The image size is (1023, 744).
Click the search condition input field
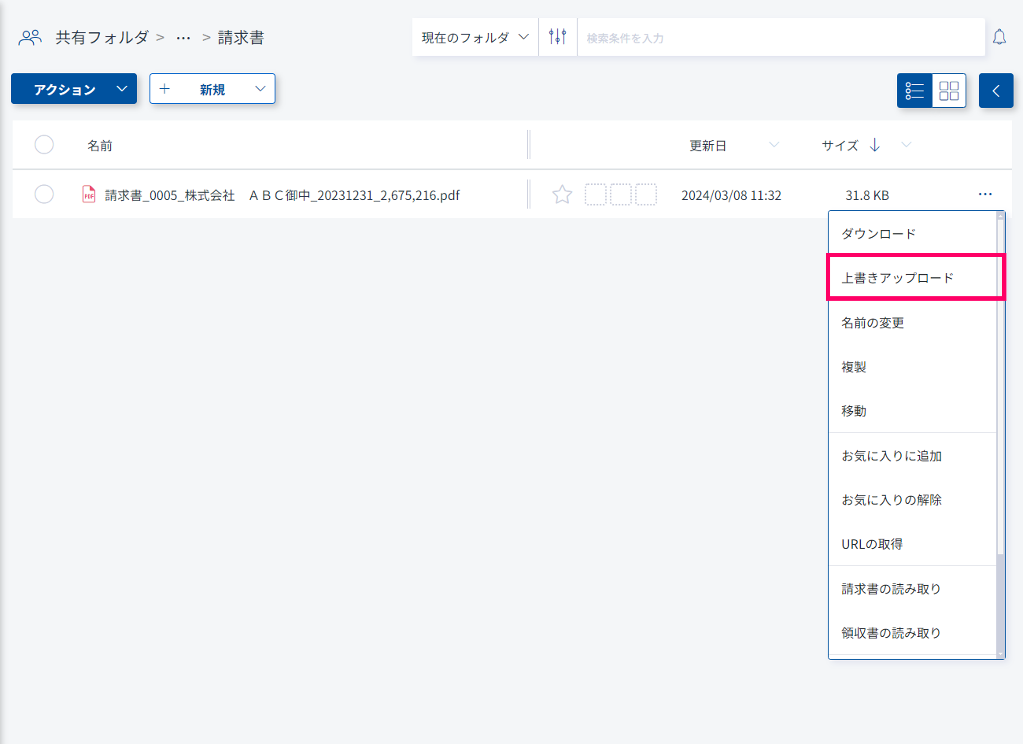[780, 38]
